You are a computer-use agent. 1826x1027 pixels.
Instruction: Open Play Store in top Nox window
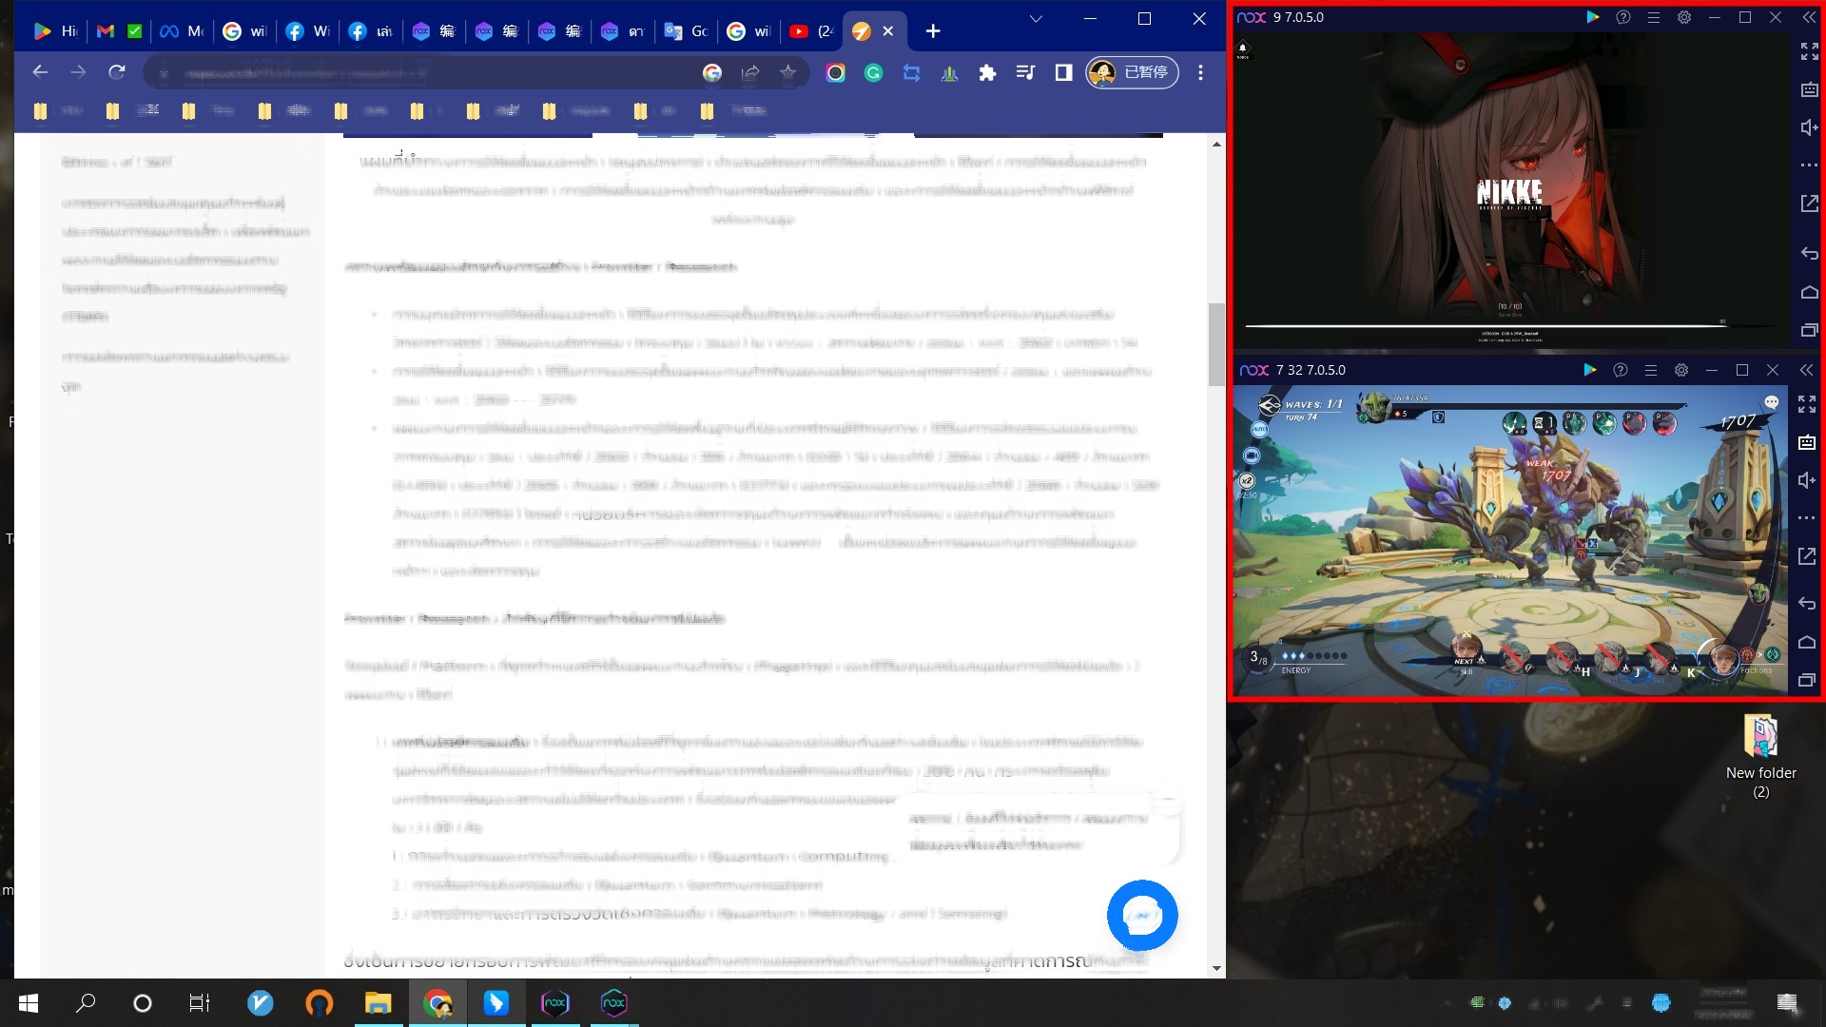(x=1593, y=17)
